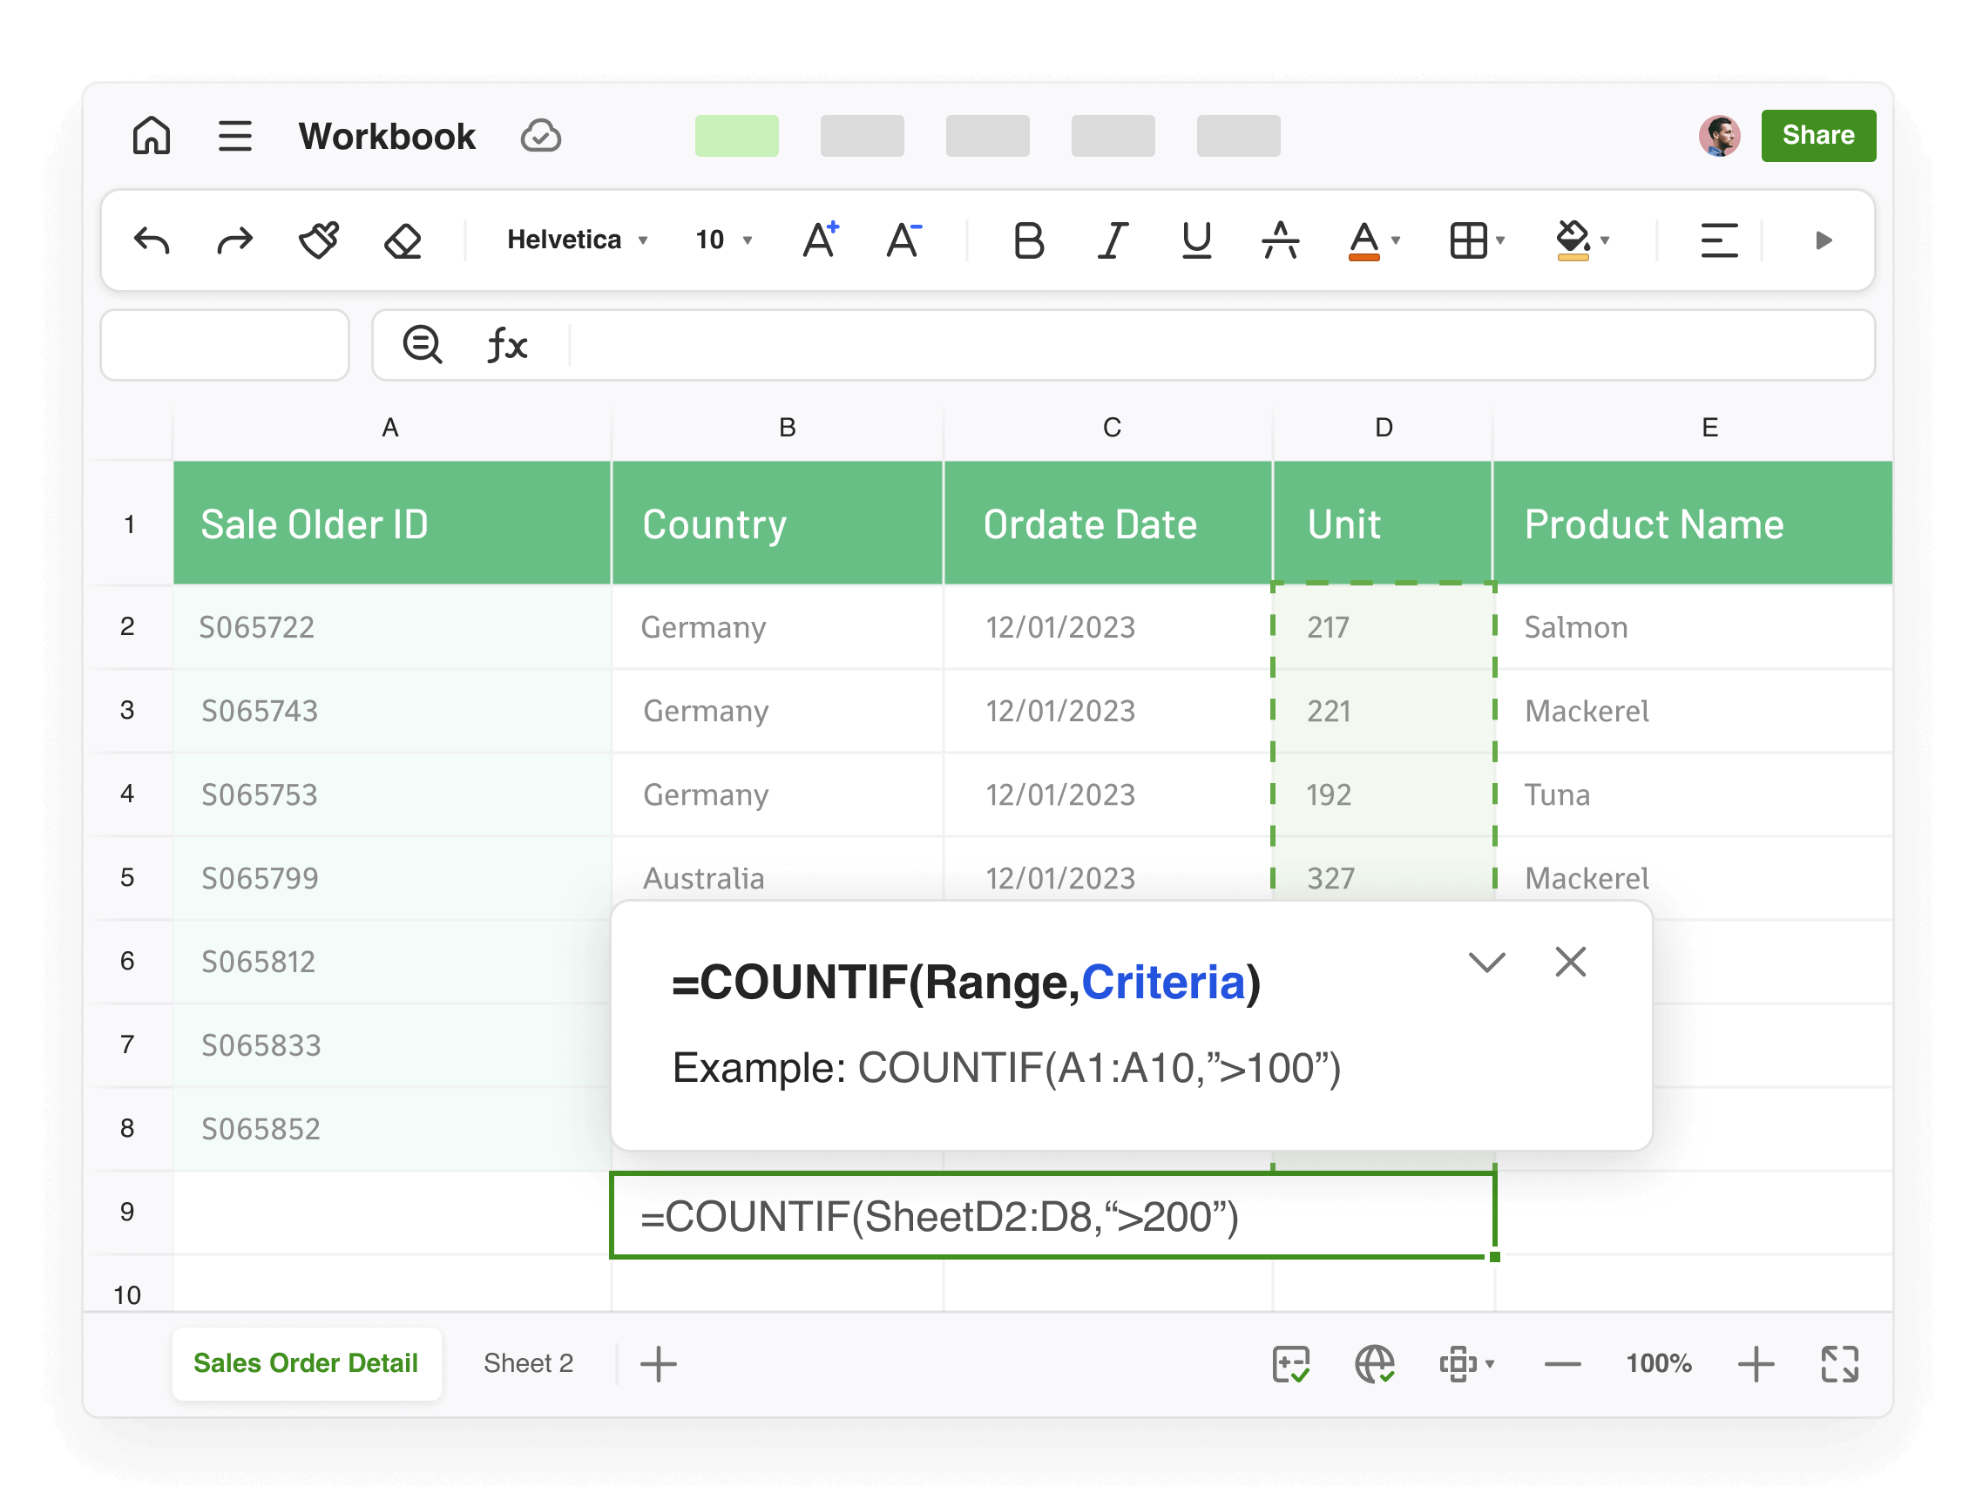1976x1500 pixels.
Task: Apply the fill color bucket
Action: point(1573,240)
